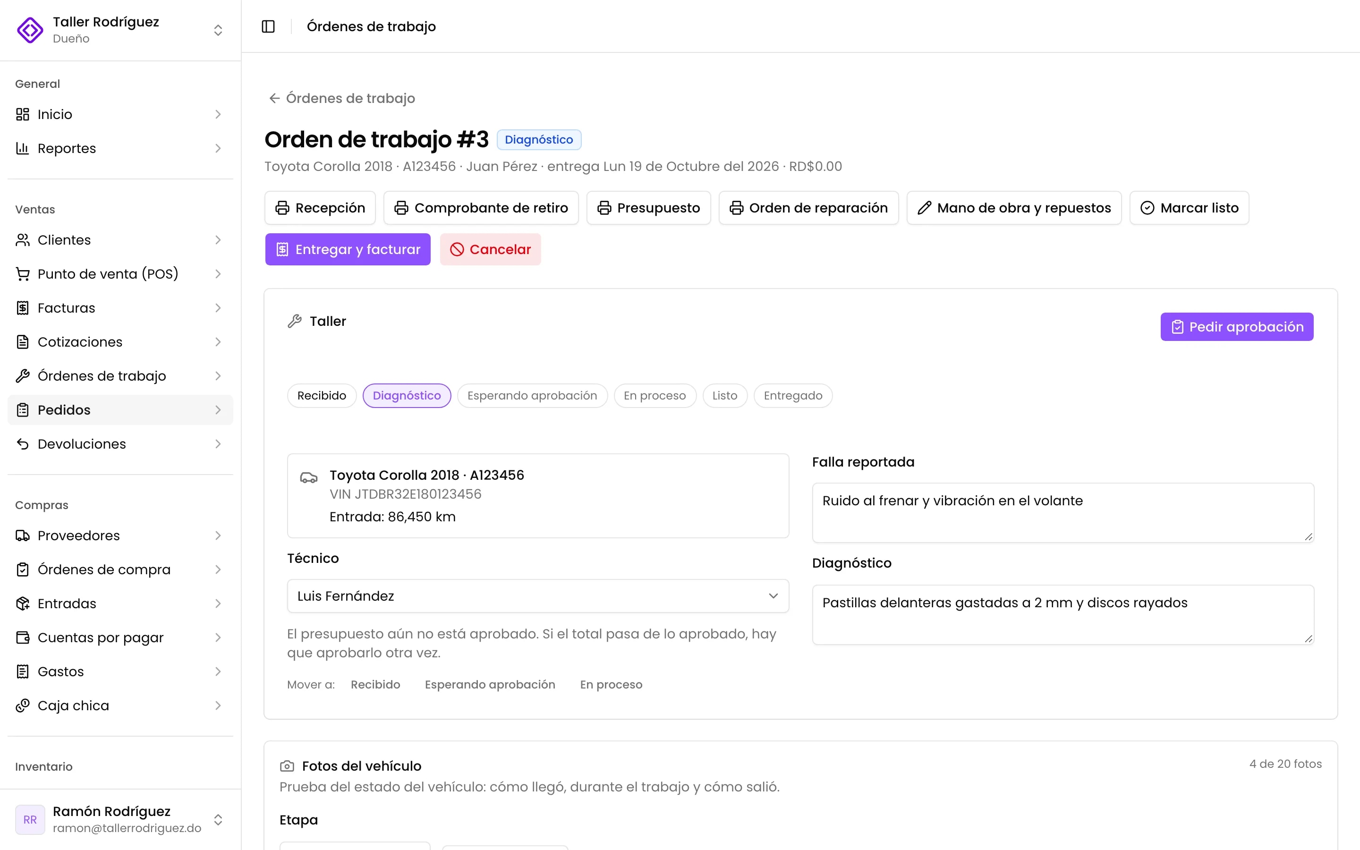The width and height of the screenshot is (1360, 850).
Task: Select the Diagnóstico stage pill
Action: (407, 396)
